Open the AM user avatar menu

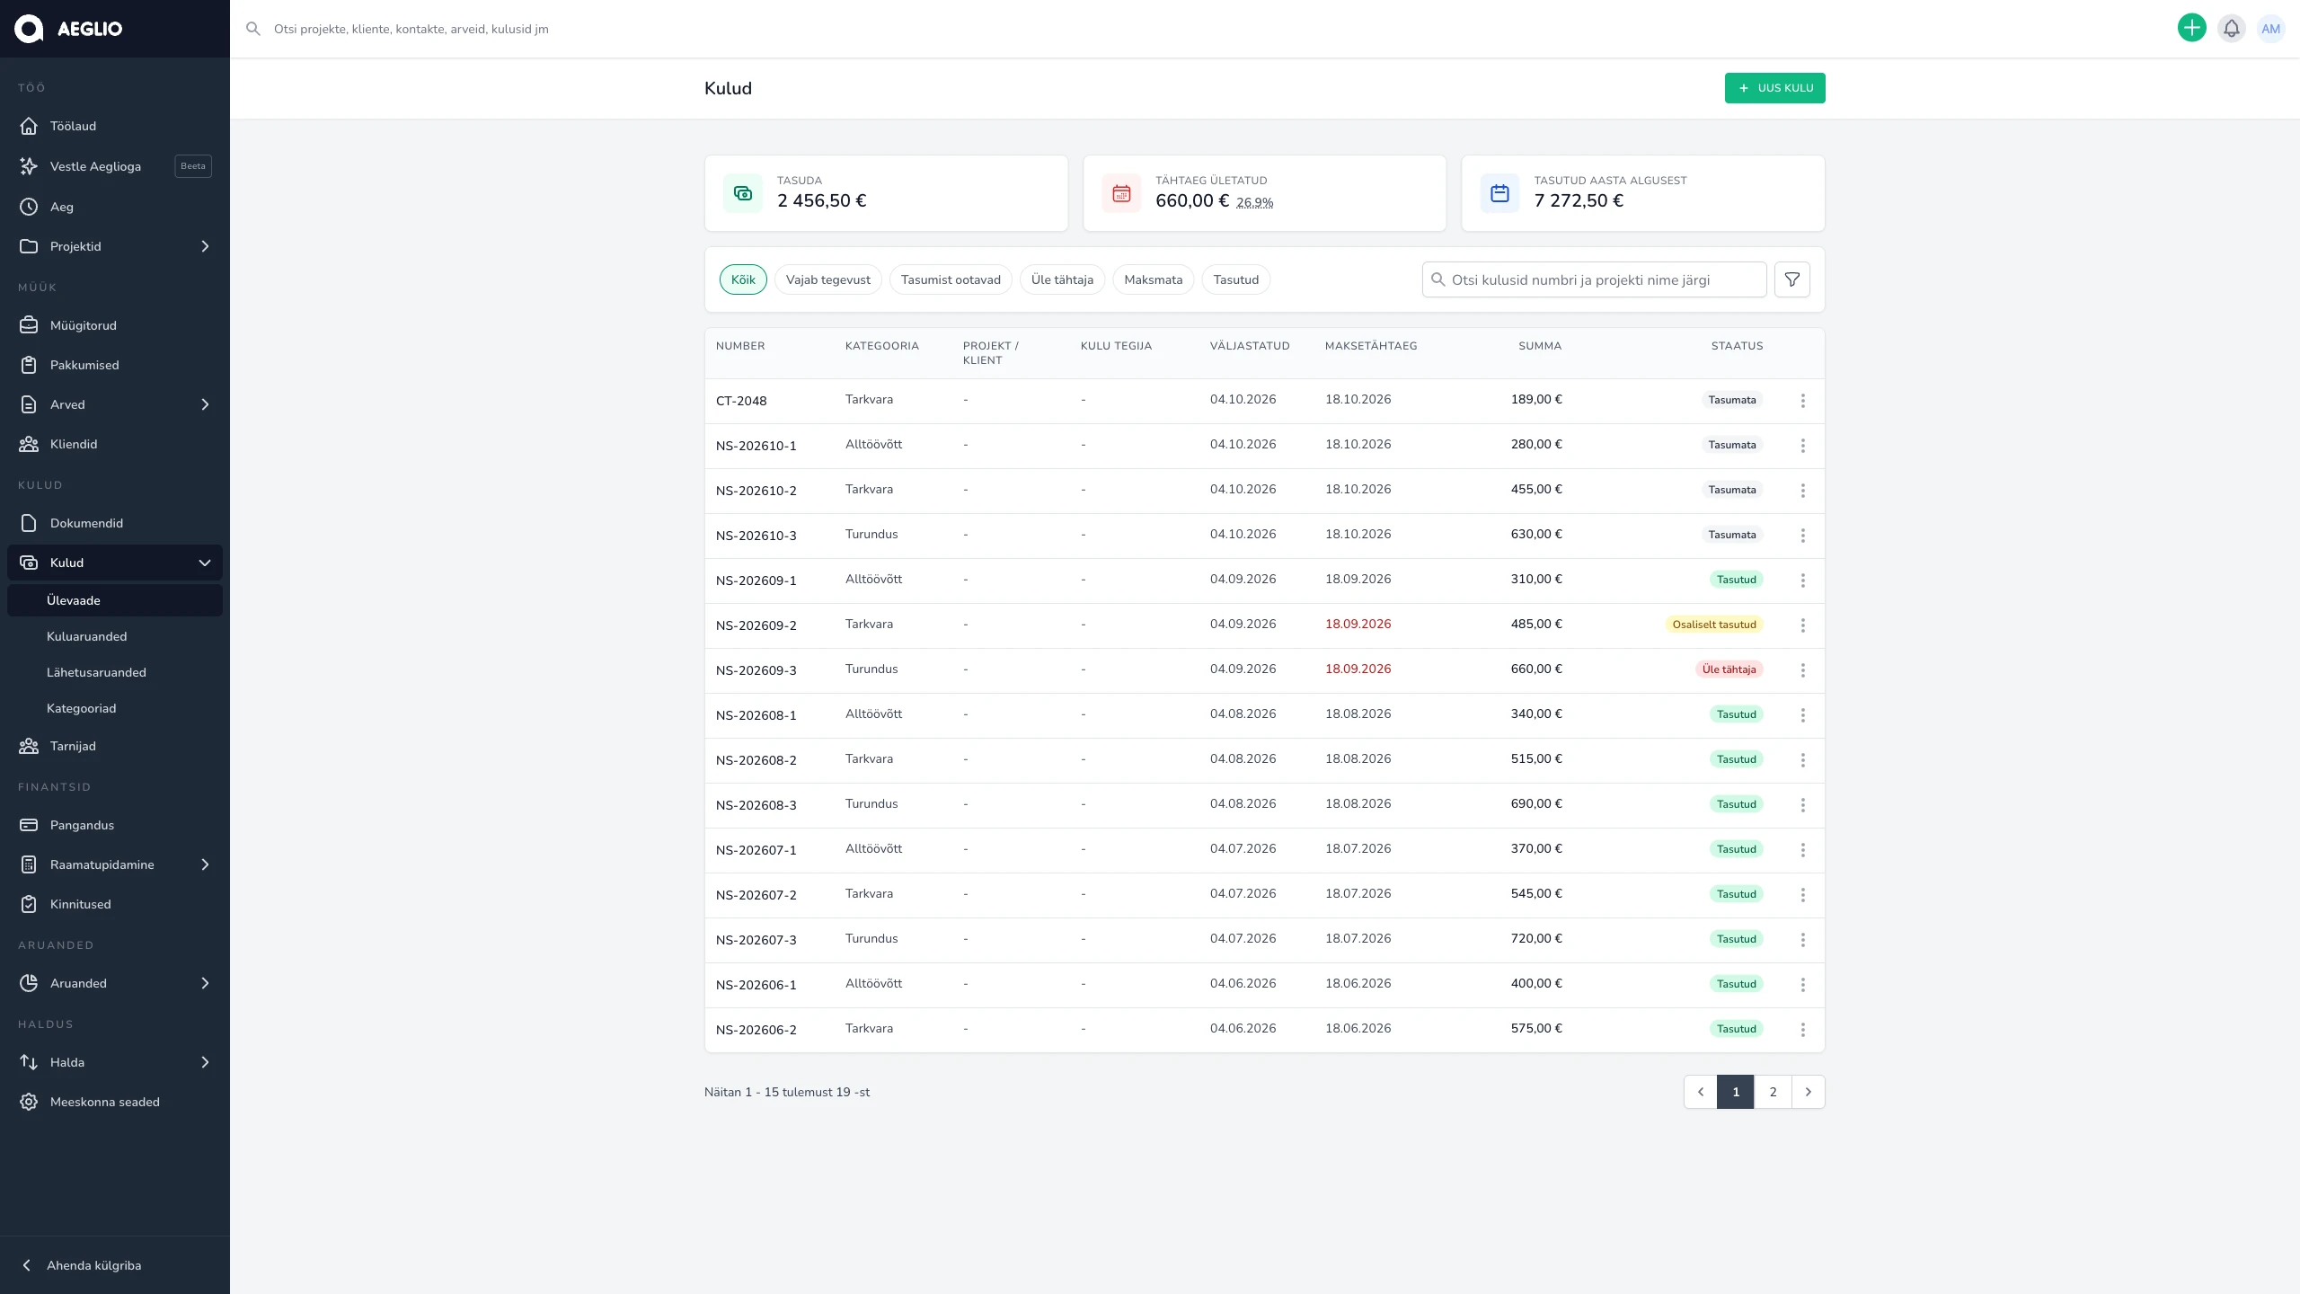[2270, 28]
